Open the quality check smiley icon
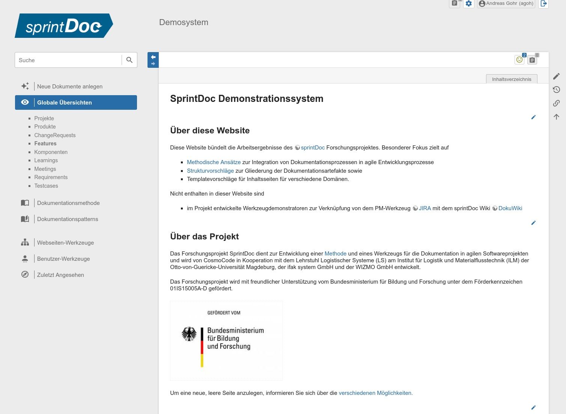This screenshot has width=566, height=414. pos(519,60)
